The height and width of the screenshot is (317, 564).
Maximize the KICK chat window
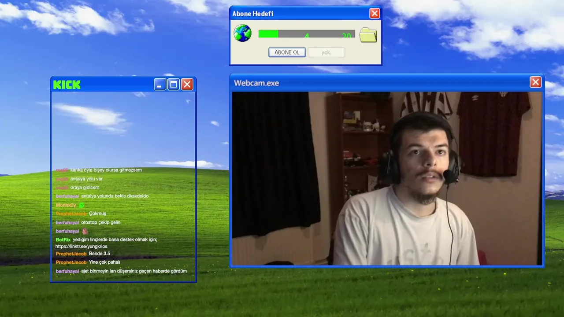(174, 85)
